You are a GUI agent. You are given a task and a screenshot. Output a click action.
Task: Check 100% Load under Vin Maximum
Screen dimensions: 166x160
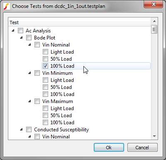click(x=45, y=123)
